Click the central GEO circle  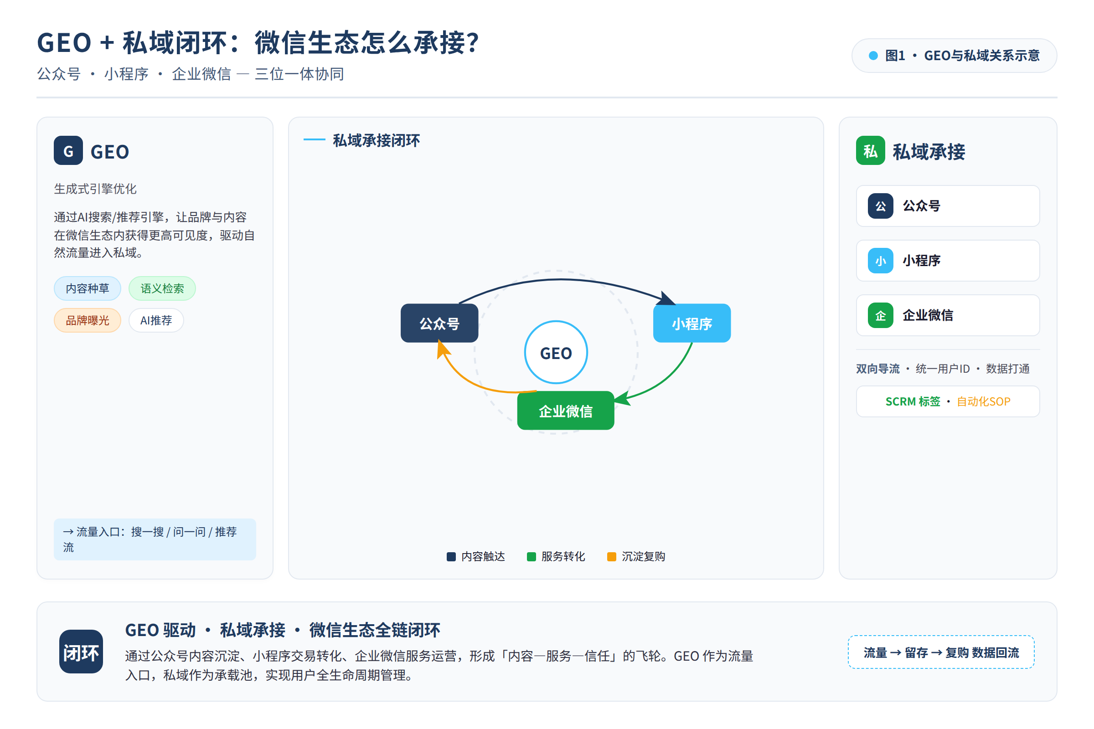coord(556,353)
